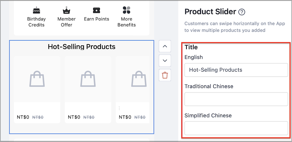Click the Birthday Credits label

tap(36, 22)
